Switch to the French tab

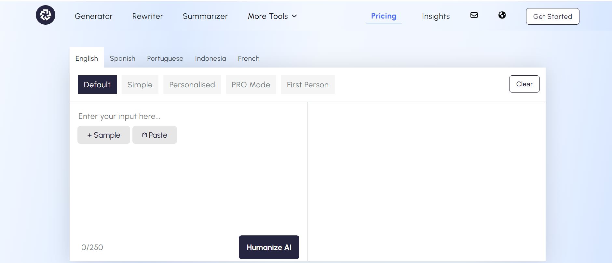[x=249, y=58]
